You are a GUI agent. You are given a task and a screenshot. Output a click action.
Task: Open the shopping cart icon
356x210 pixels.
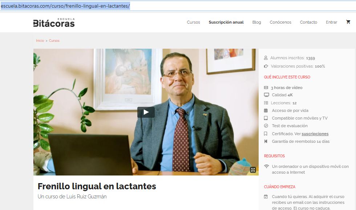click(x=348, y=22)
